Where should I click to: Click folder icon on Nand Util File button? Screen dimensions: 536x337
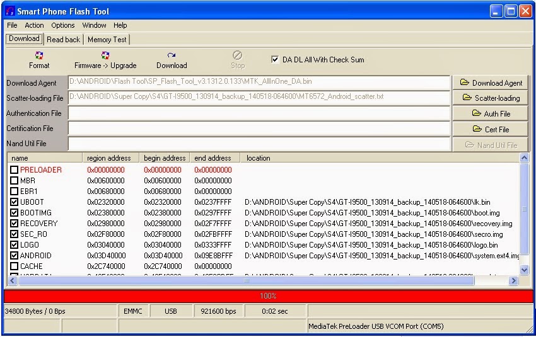tap(469, 145)
